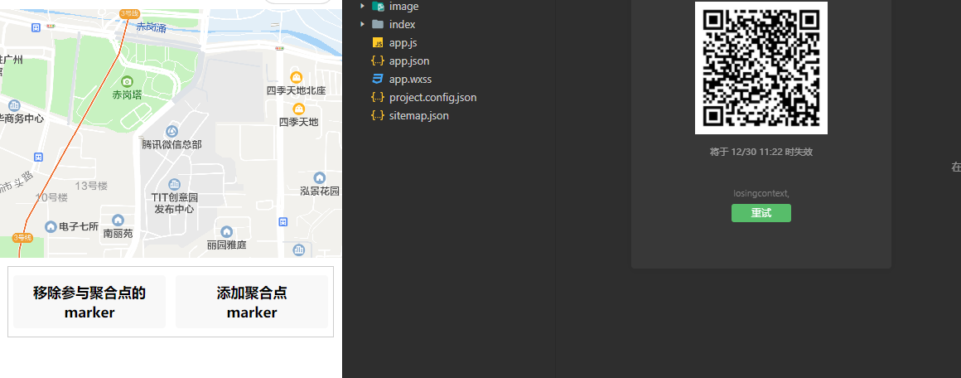Click the 13号楼 map label
This screenshot has width=961, height=378.
[91, 186]
